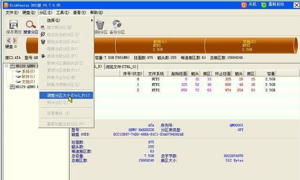Close the DiskGenius window with X
The image size is (300, 180).
coord(297,5)
